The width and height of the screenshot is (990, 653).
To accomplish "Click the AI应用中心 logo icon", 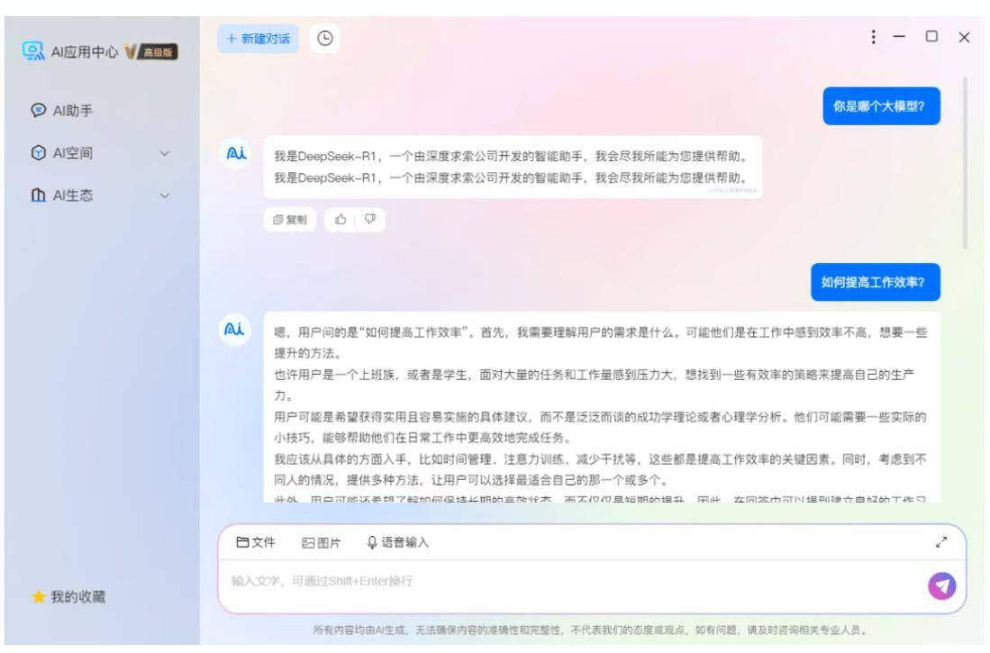I will tap(33, 51).
